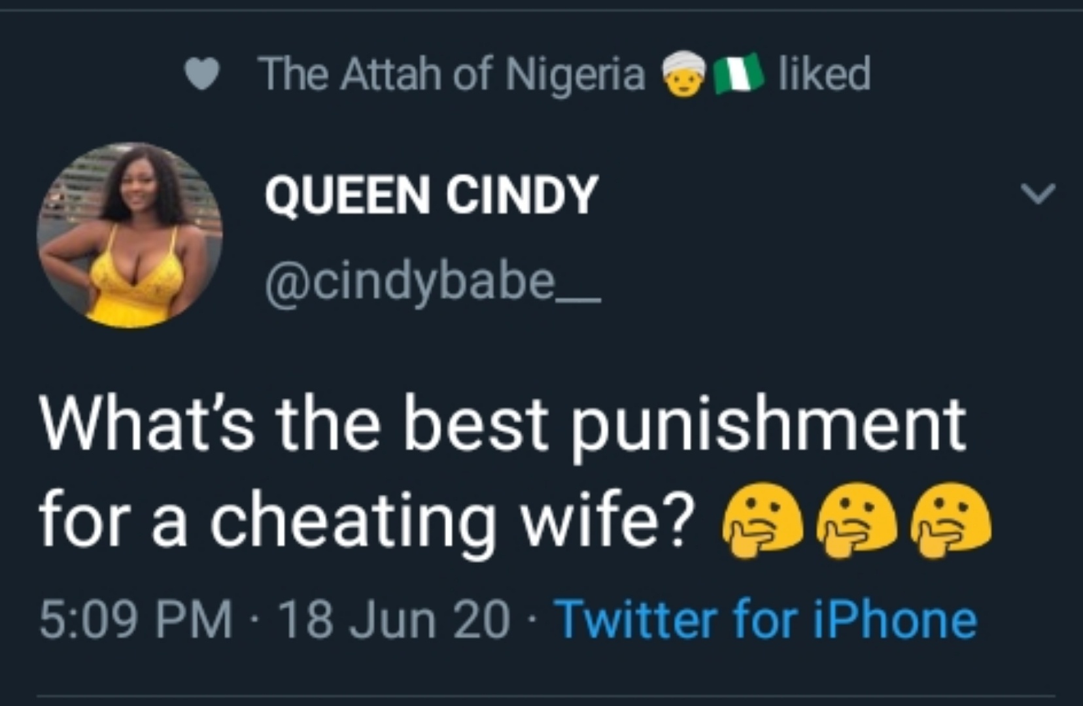Image resolution: width=1083 pixels, height=706 pixels.
Task: Open Queen Cindy's profile picture
Action: click(129, 235)
